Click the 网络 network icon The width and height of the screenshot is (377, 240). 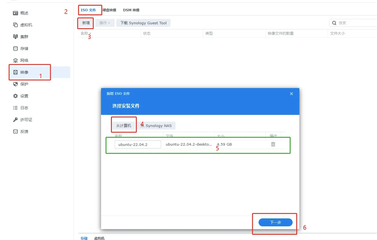(16, 60)
